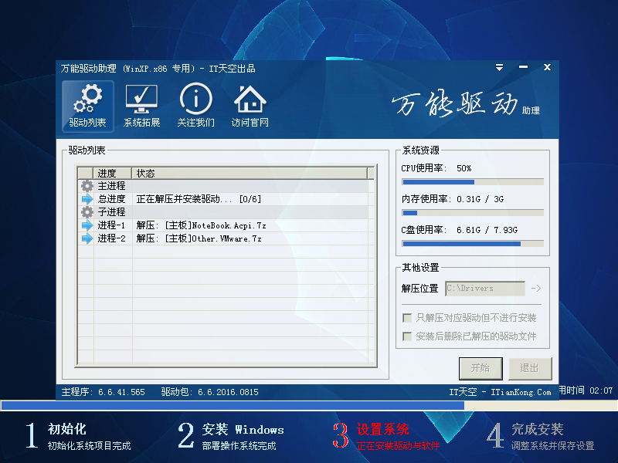Click the CPU使用率 progress bar
618x463 pixels.
(x=473, y=182)
